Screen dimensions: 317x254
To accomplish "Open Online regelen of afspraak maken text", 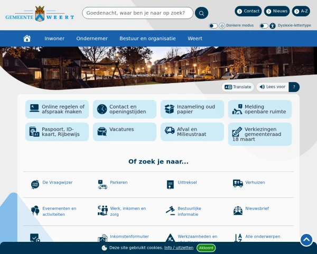I will tap(63, 109).
